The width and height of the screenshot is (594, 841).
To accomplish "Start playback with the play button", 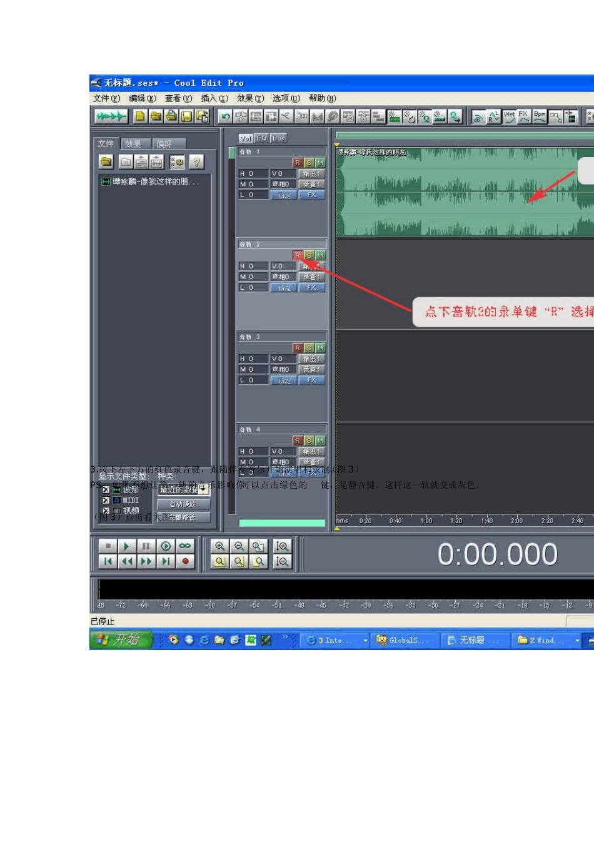I will coord(127,546).
